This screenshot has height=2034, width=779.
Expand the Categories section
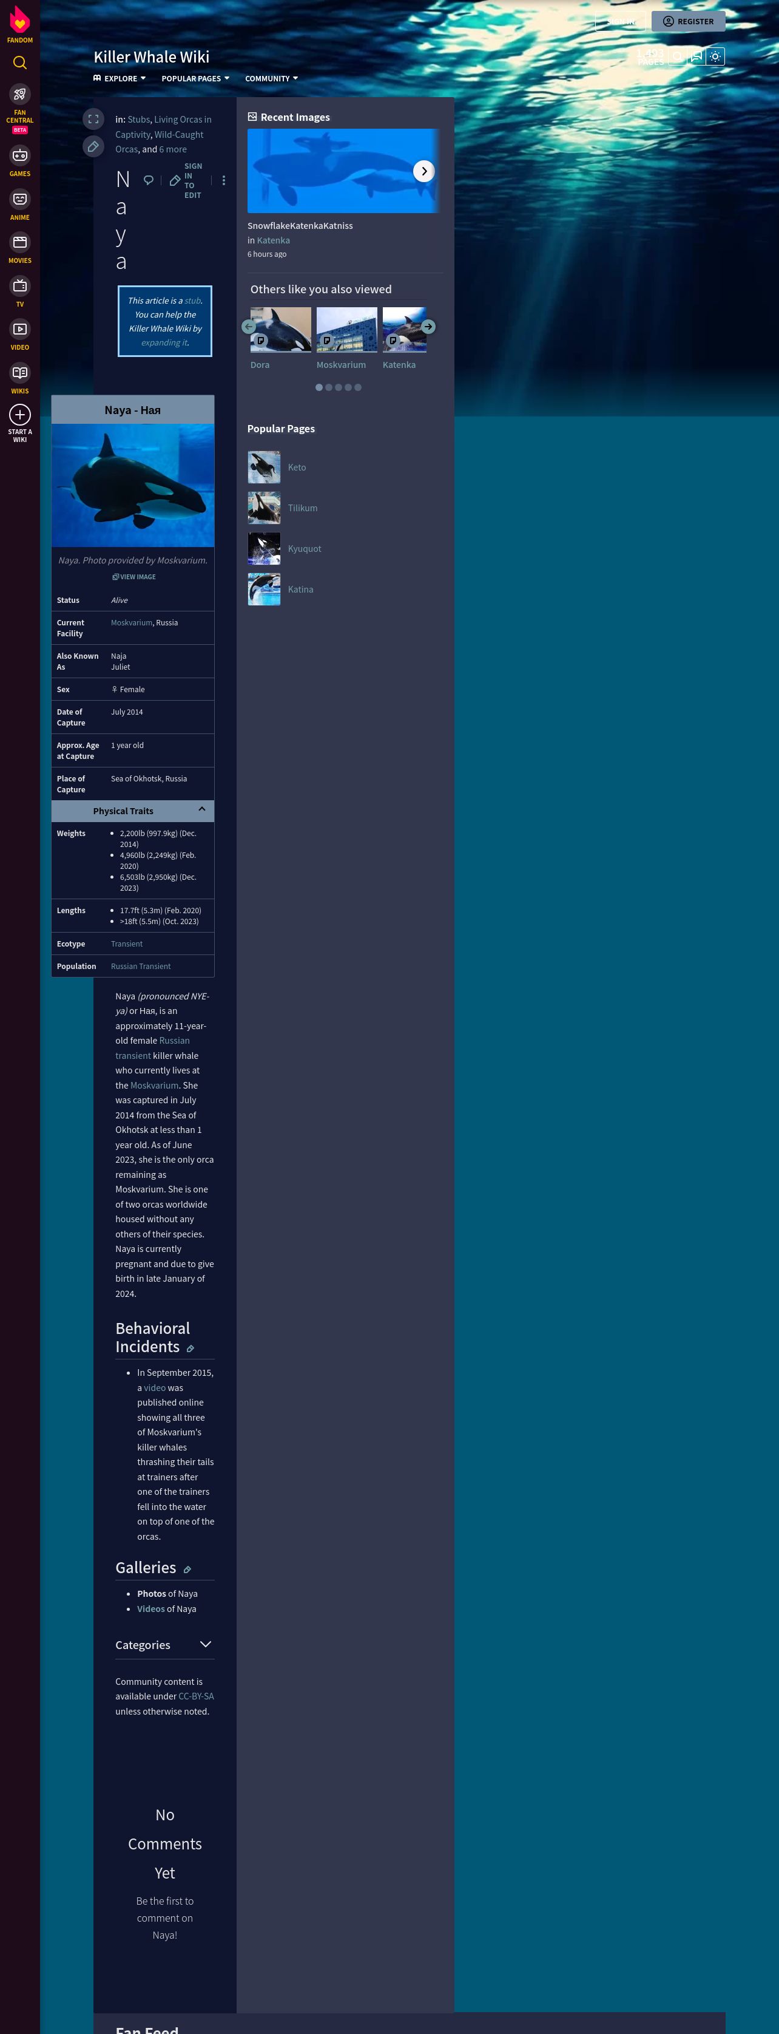point(165,1645)
